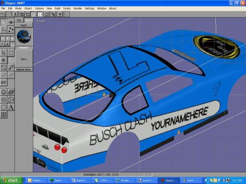246x184 pixels.
Task: Click the Copy icon in the top toolbar
Action: (x=22, y=14)
